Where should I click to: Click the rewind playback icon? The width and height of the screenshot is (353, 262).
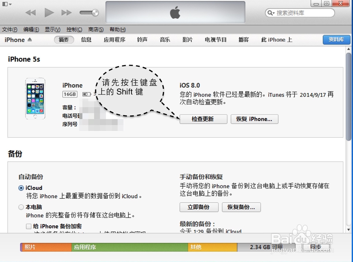pyautogui.click(x=30, y=12)
